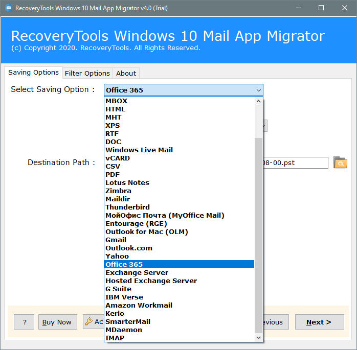The width and height of the screenshot is (357, 350).
Task: Select MHT saving format
Action: pos(179,117)
